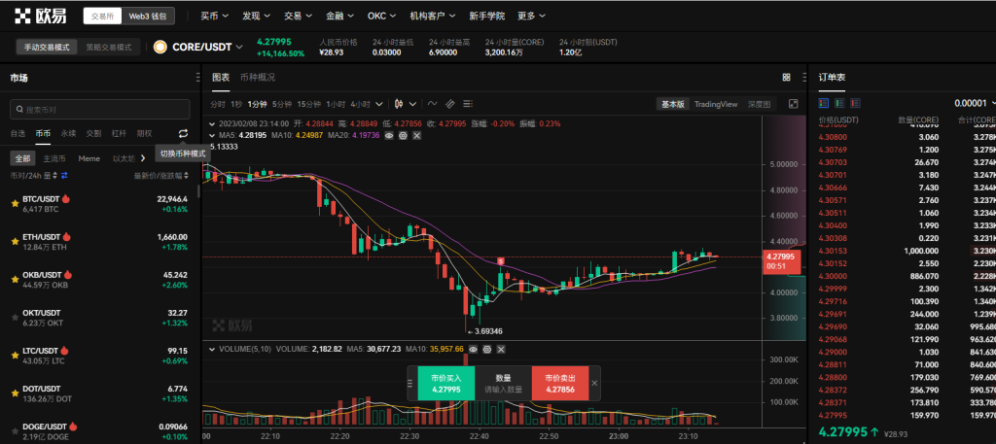
Task: Open 新手学院 in top menu
Action: click(x=487, y=16)
